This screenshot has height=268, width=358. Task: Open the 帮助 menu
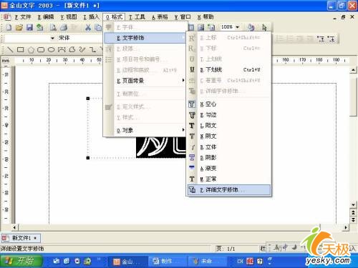[x=205, y=17]
